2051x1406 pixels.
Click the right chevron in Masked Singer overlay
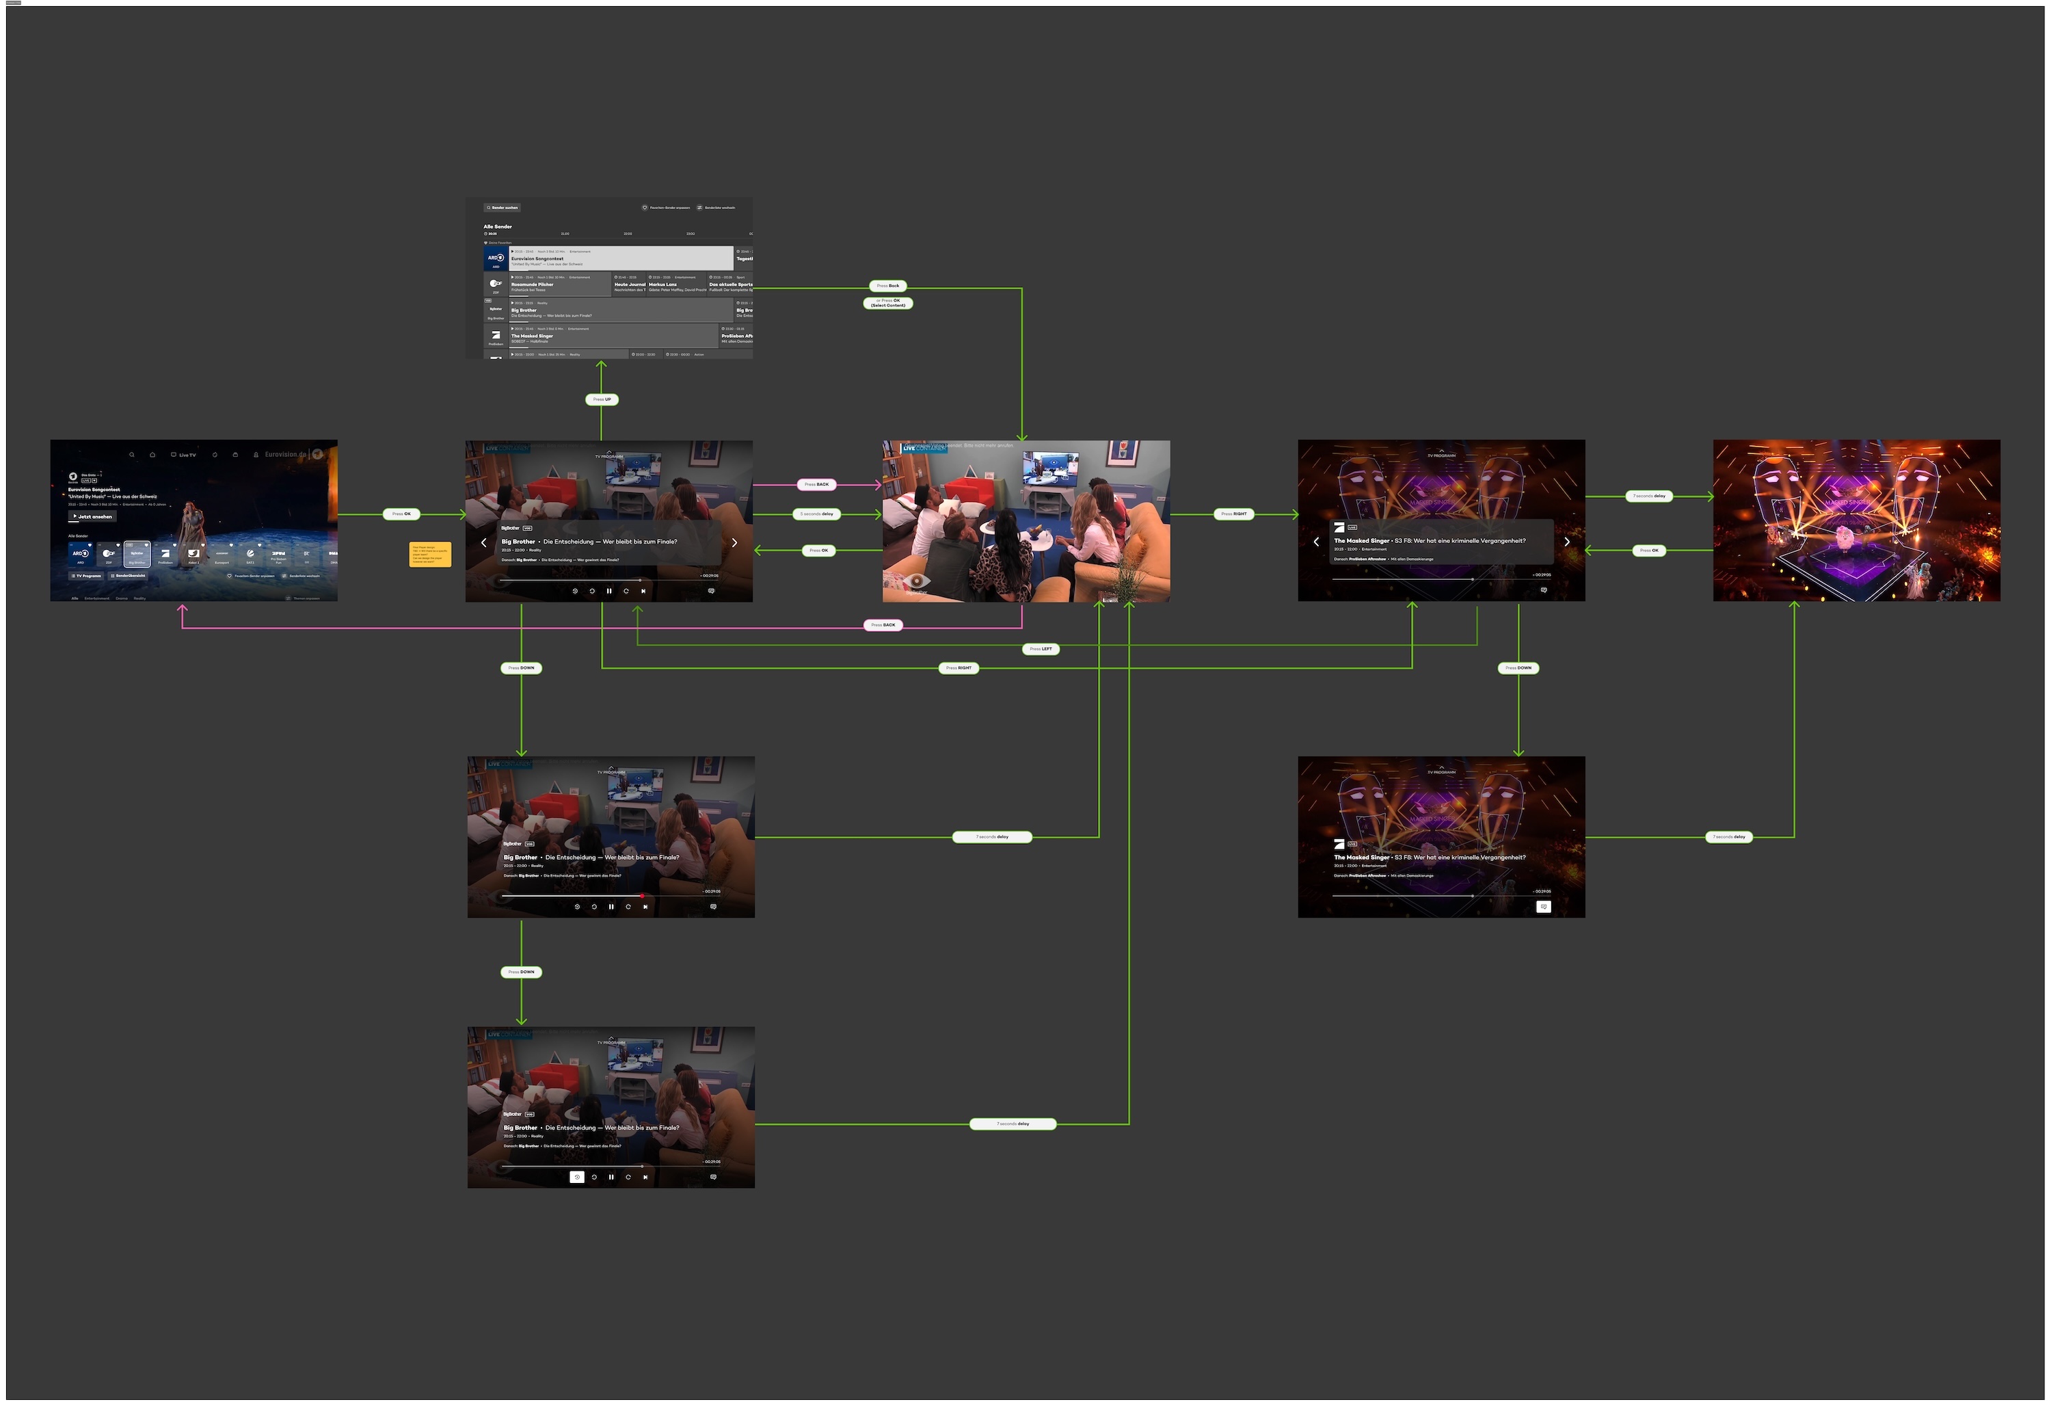point(1566,543)
